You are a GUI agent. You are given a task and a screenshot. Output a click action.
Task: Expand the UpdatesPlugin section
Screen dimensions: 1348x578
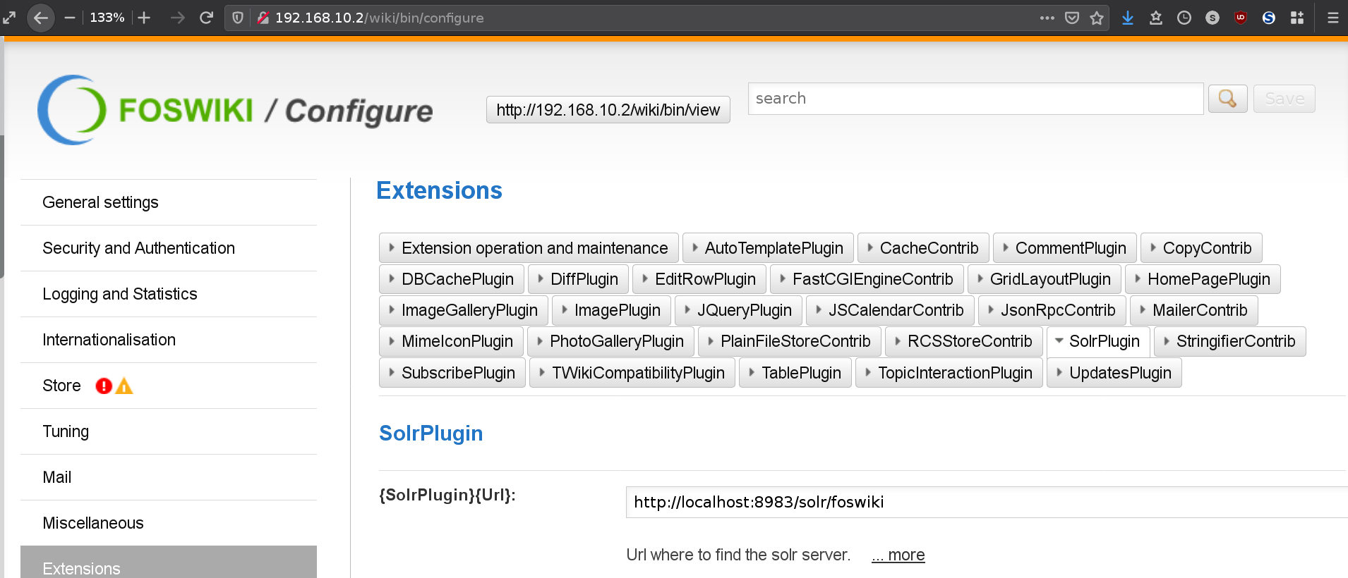(x=1114, y=373)
